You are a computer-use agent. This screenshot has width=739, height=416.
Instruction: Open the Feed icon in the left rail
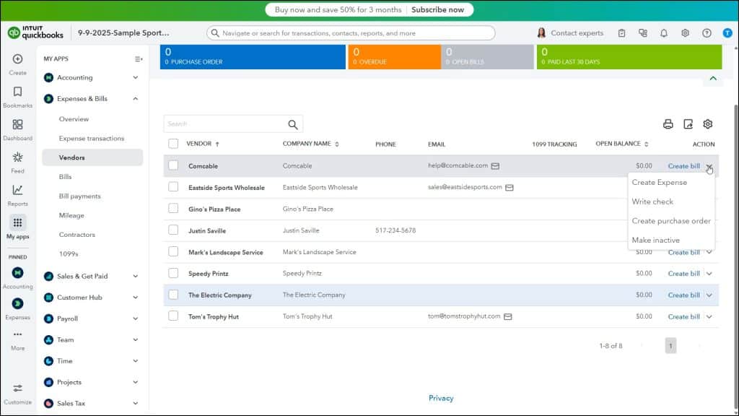[x=17, y=157]
